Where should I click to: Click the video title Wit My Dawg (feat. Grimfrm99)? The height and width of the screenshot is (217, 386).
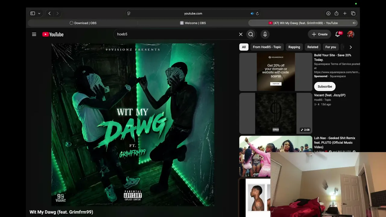pos(61,212)
